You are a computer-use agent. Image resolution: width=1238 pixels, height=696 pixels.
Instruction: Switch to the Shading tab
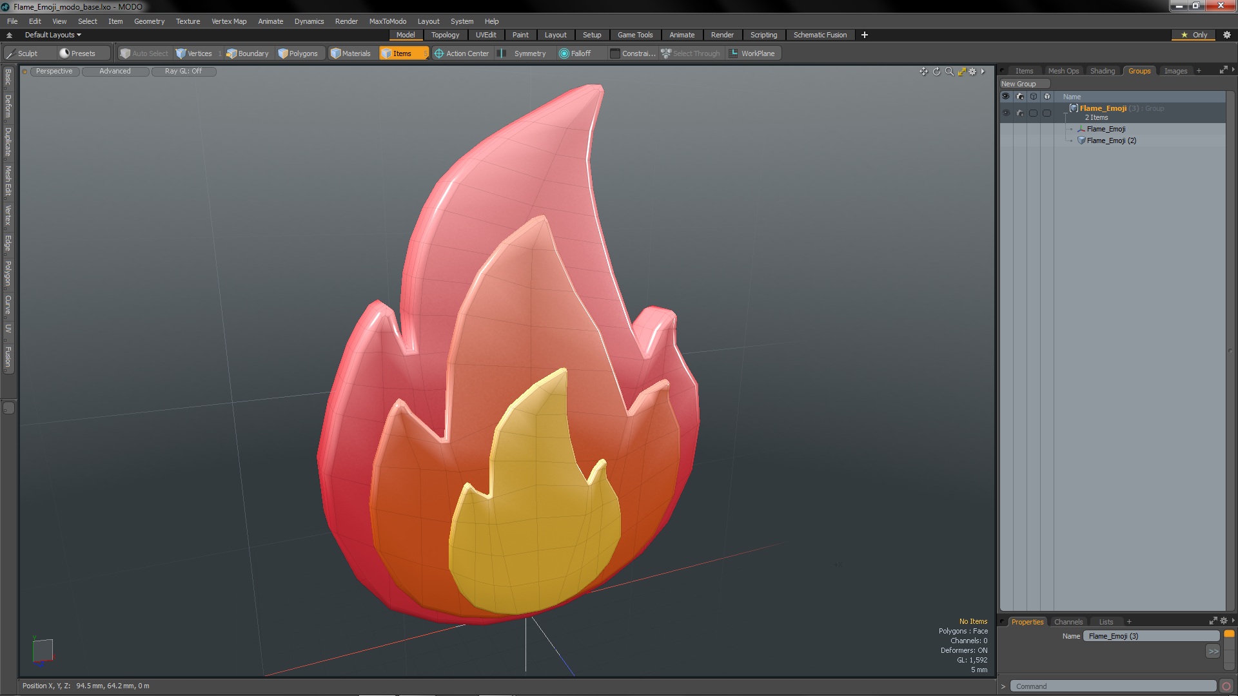point(1102,71)
